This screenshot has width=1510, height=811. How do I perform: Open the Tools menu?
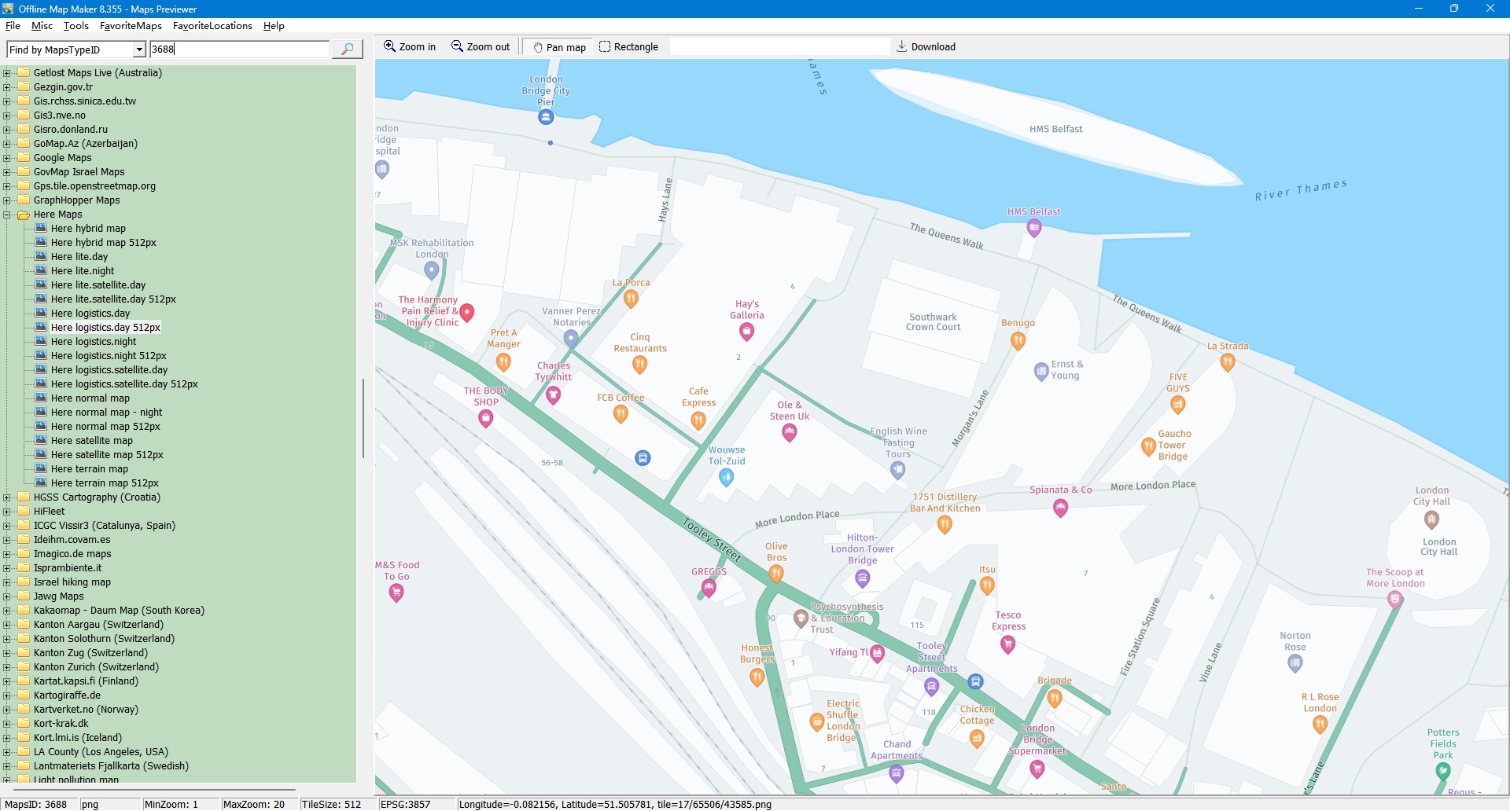point(75,26)
